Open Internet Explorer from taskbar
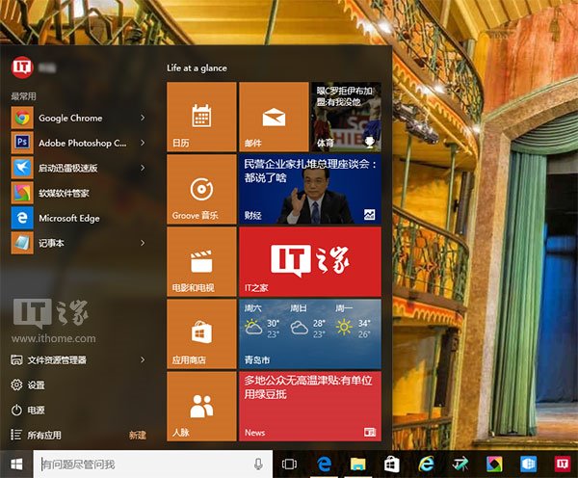The height and width of the screenshot is (478, 578). (x=426, y=464)
